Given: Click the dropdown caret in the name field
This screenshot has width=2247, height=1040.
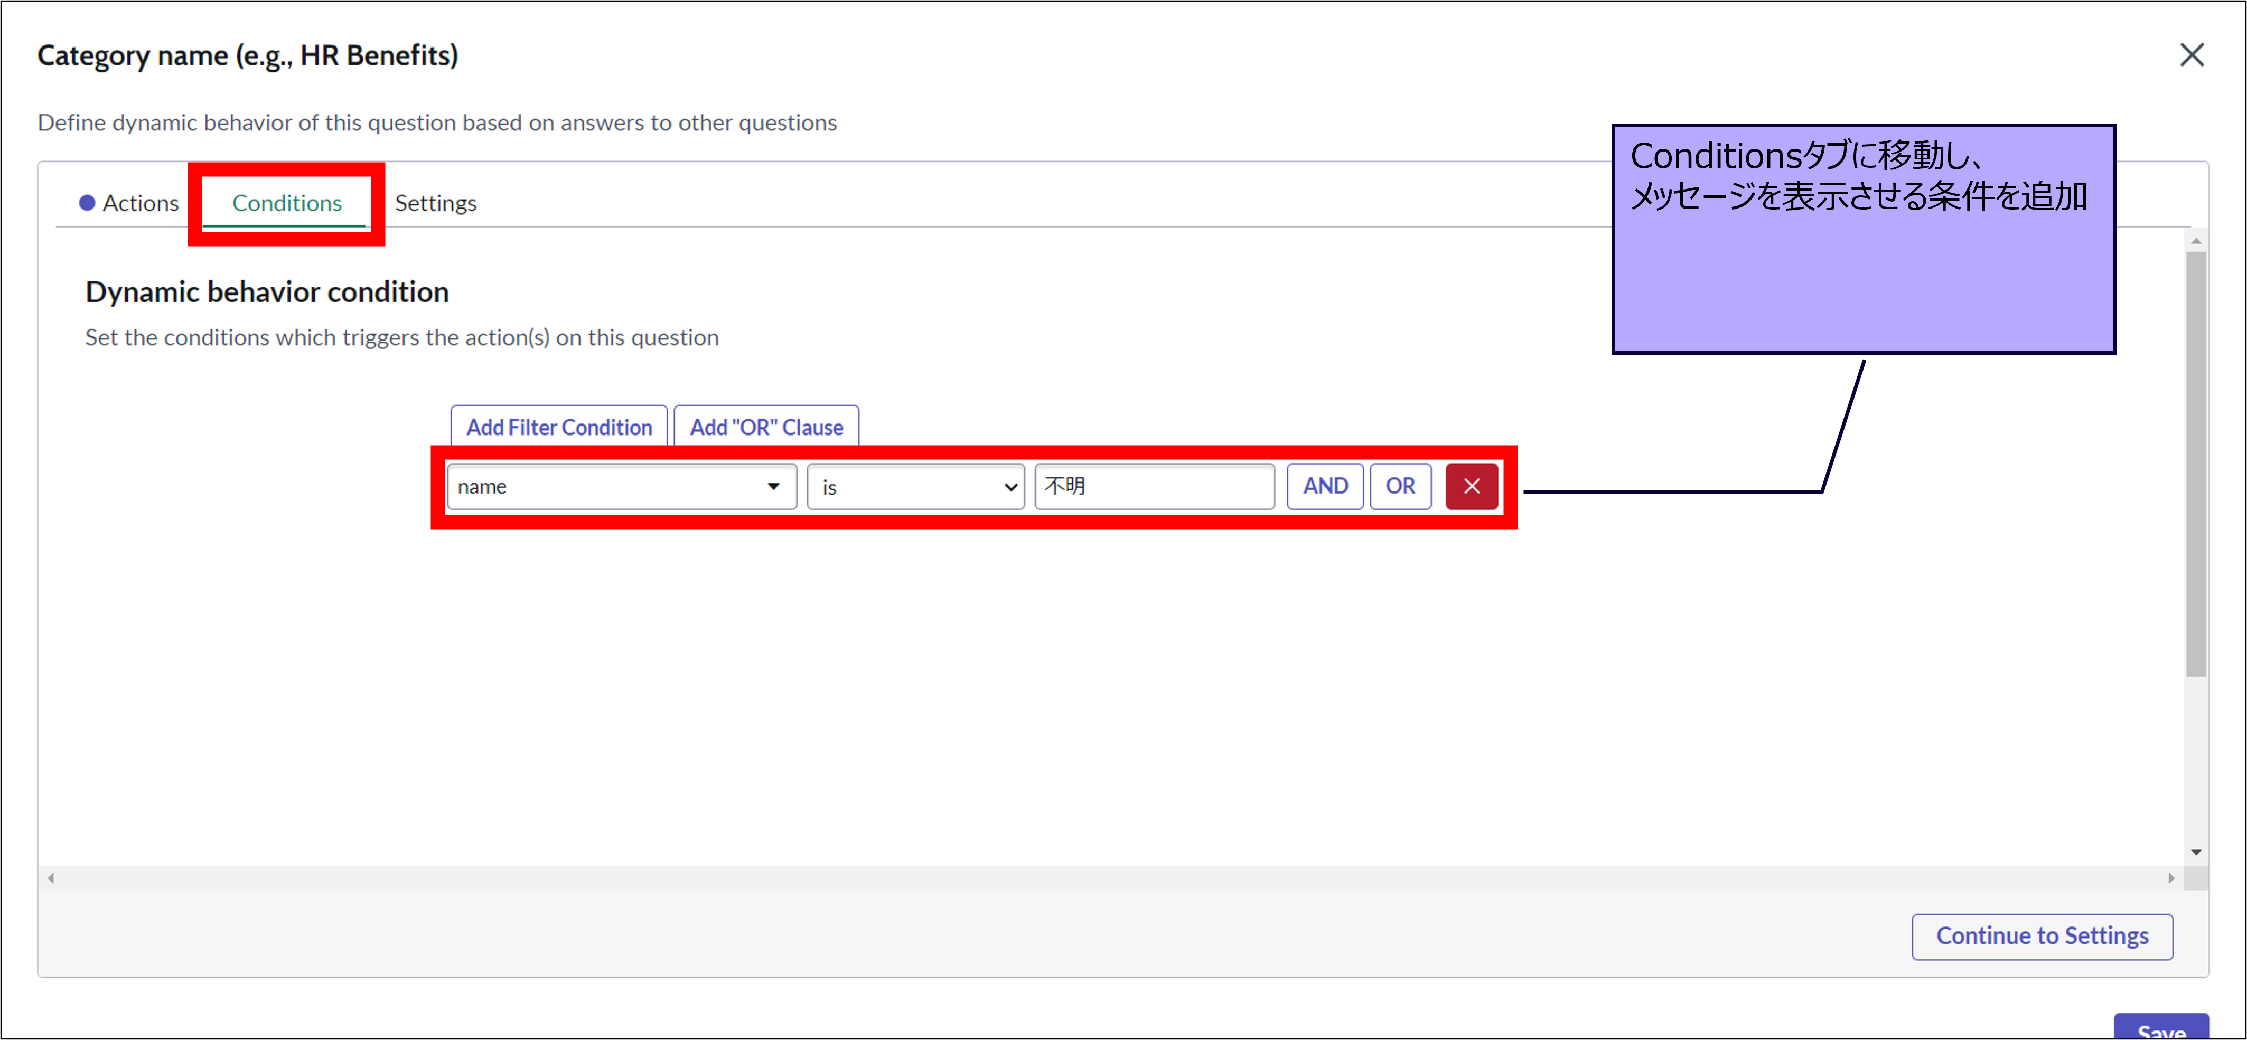Looking at the screenshot, I should click(773, 486).
